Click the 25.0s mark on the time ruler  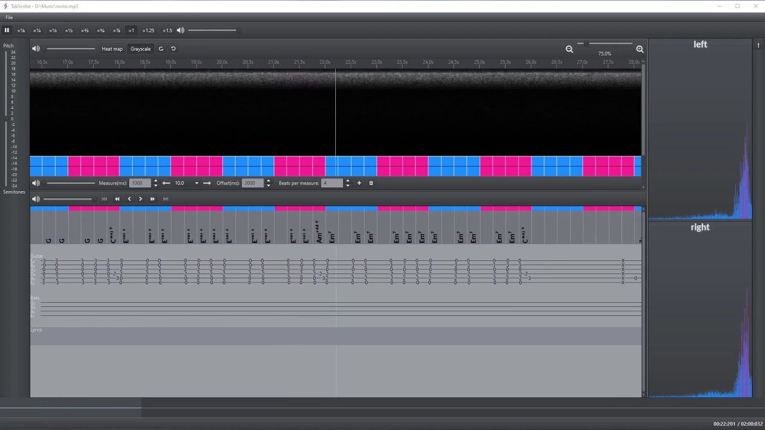pyautogui.click(x=479, y=62)
